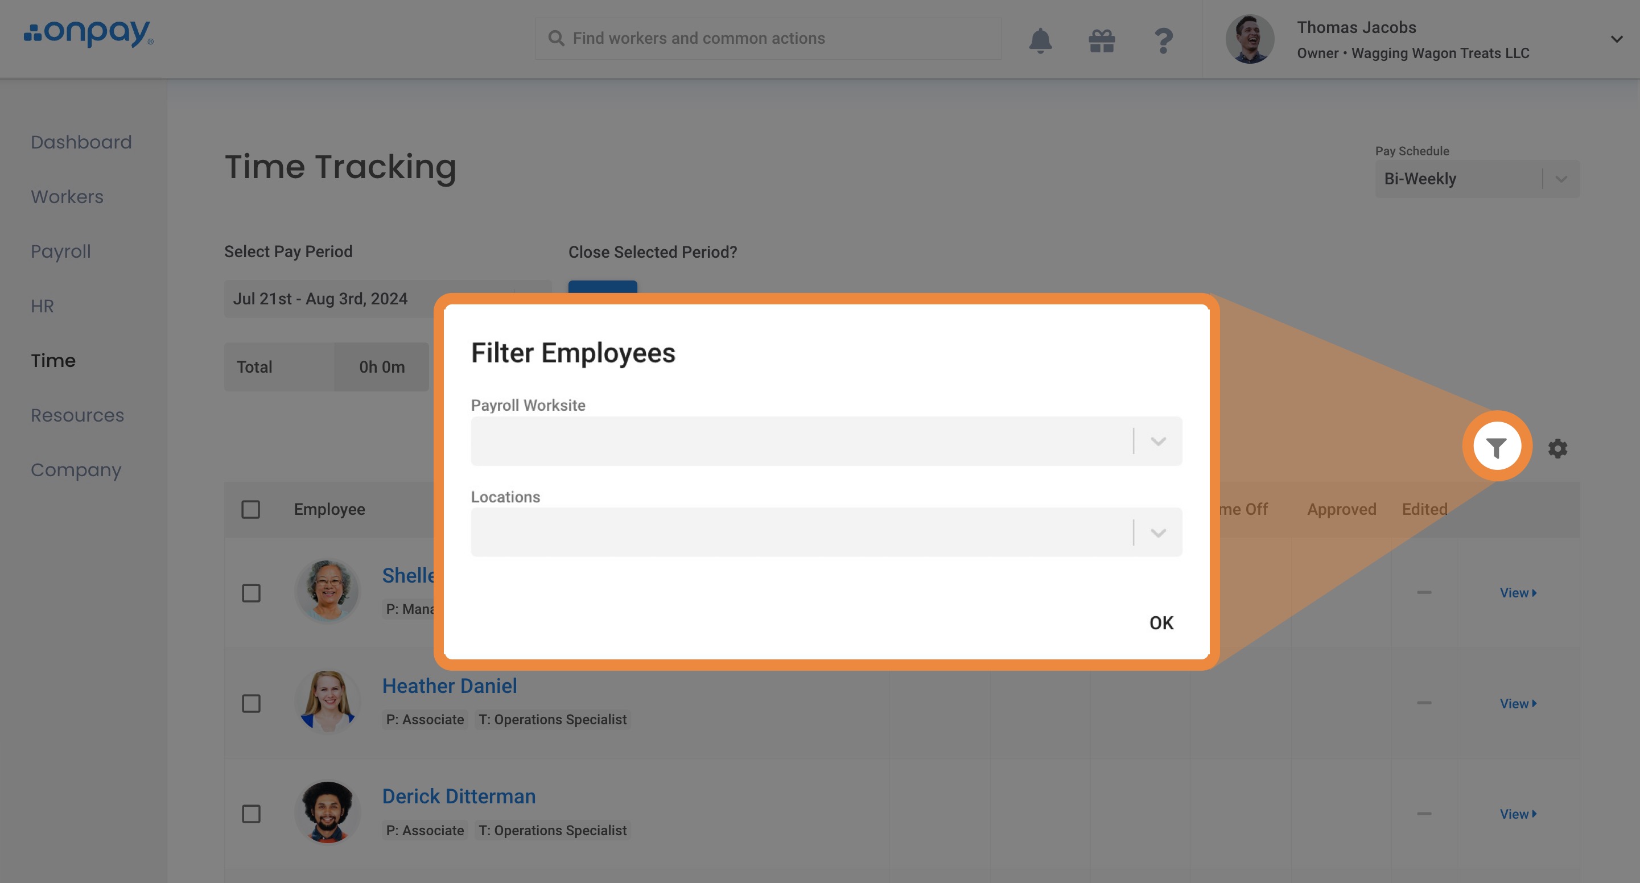Focus the Find workers search field

point(768,39)
